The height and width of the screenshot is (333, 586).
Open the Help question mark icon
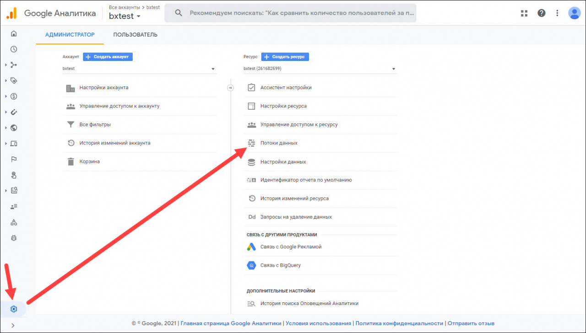(542, 13)
